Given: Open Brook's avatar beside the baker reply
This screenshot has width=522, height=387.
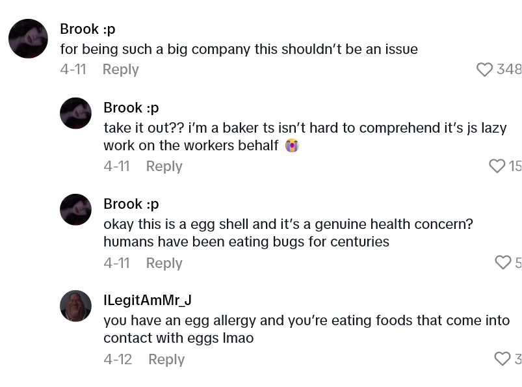Looking at the screenshot, I should [x=75, y=113].
